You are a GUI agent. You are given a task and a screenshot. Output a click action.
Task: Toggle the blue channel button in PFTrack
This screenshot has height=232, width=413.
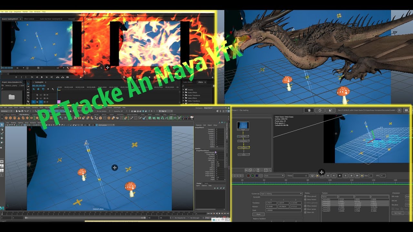pos(257,176)
